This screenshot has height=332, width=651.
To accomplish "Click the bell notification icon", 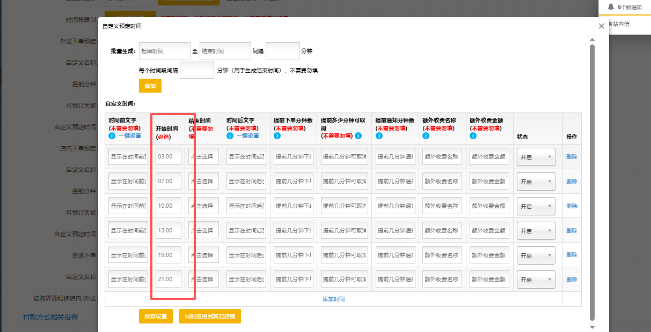I will point(610,7).
